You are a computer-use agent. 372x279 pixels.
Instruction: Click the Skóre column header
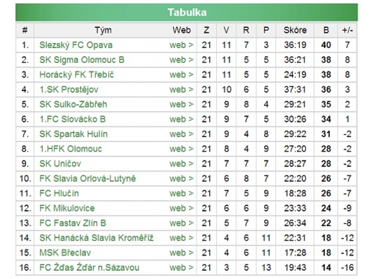point(295,30)
